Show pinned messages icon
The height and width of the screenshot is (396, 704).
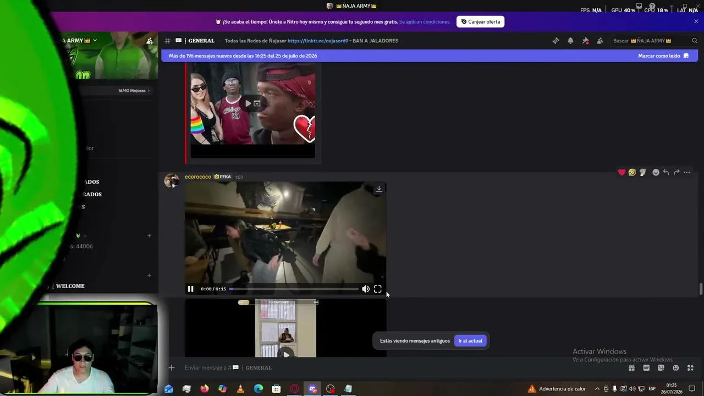tap(585, 41)
